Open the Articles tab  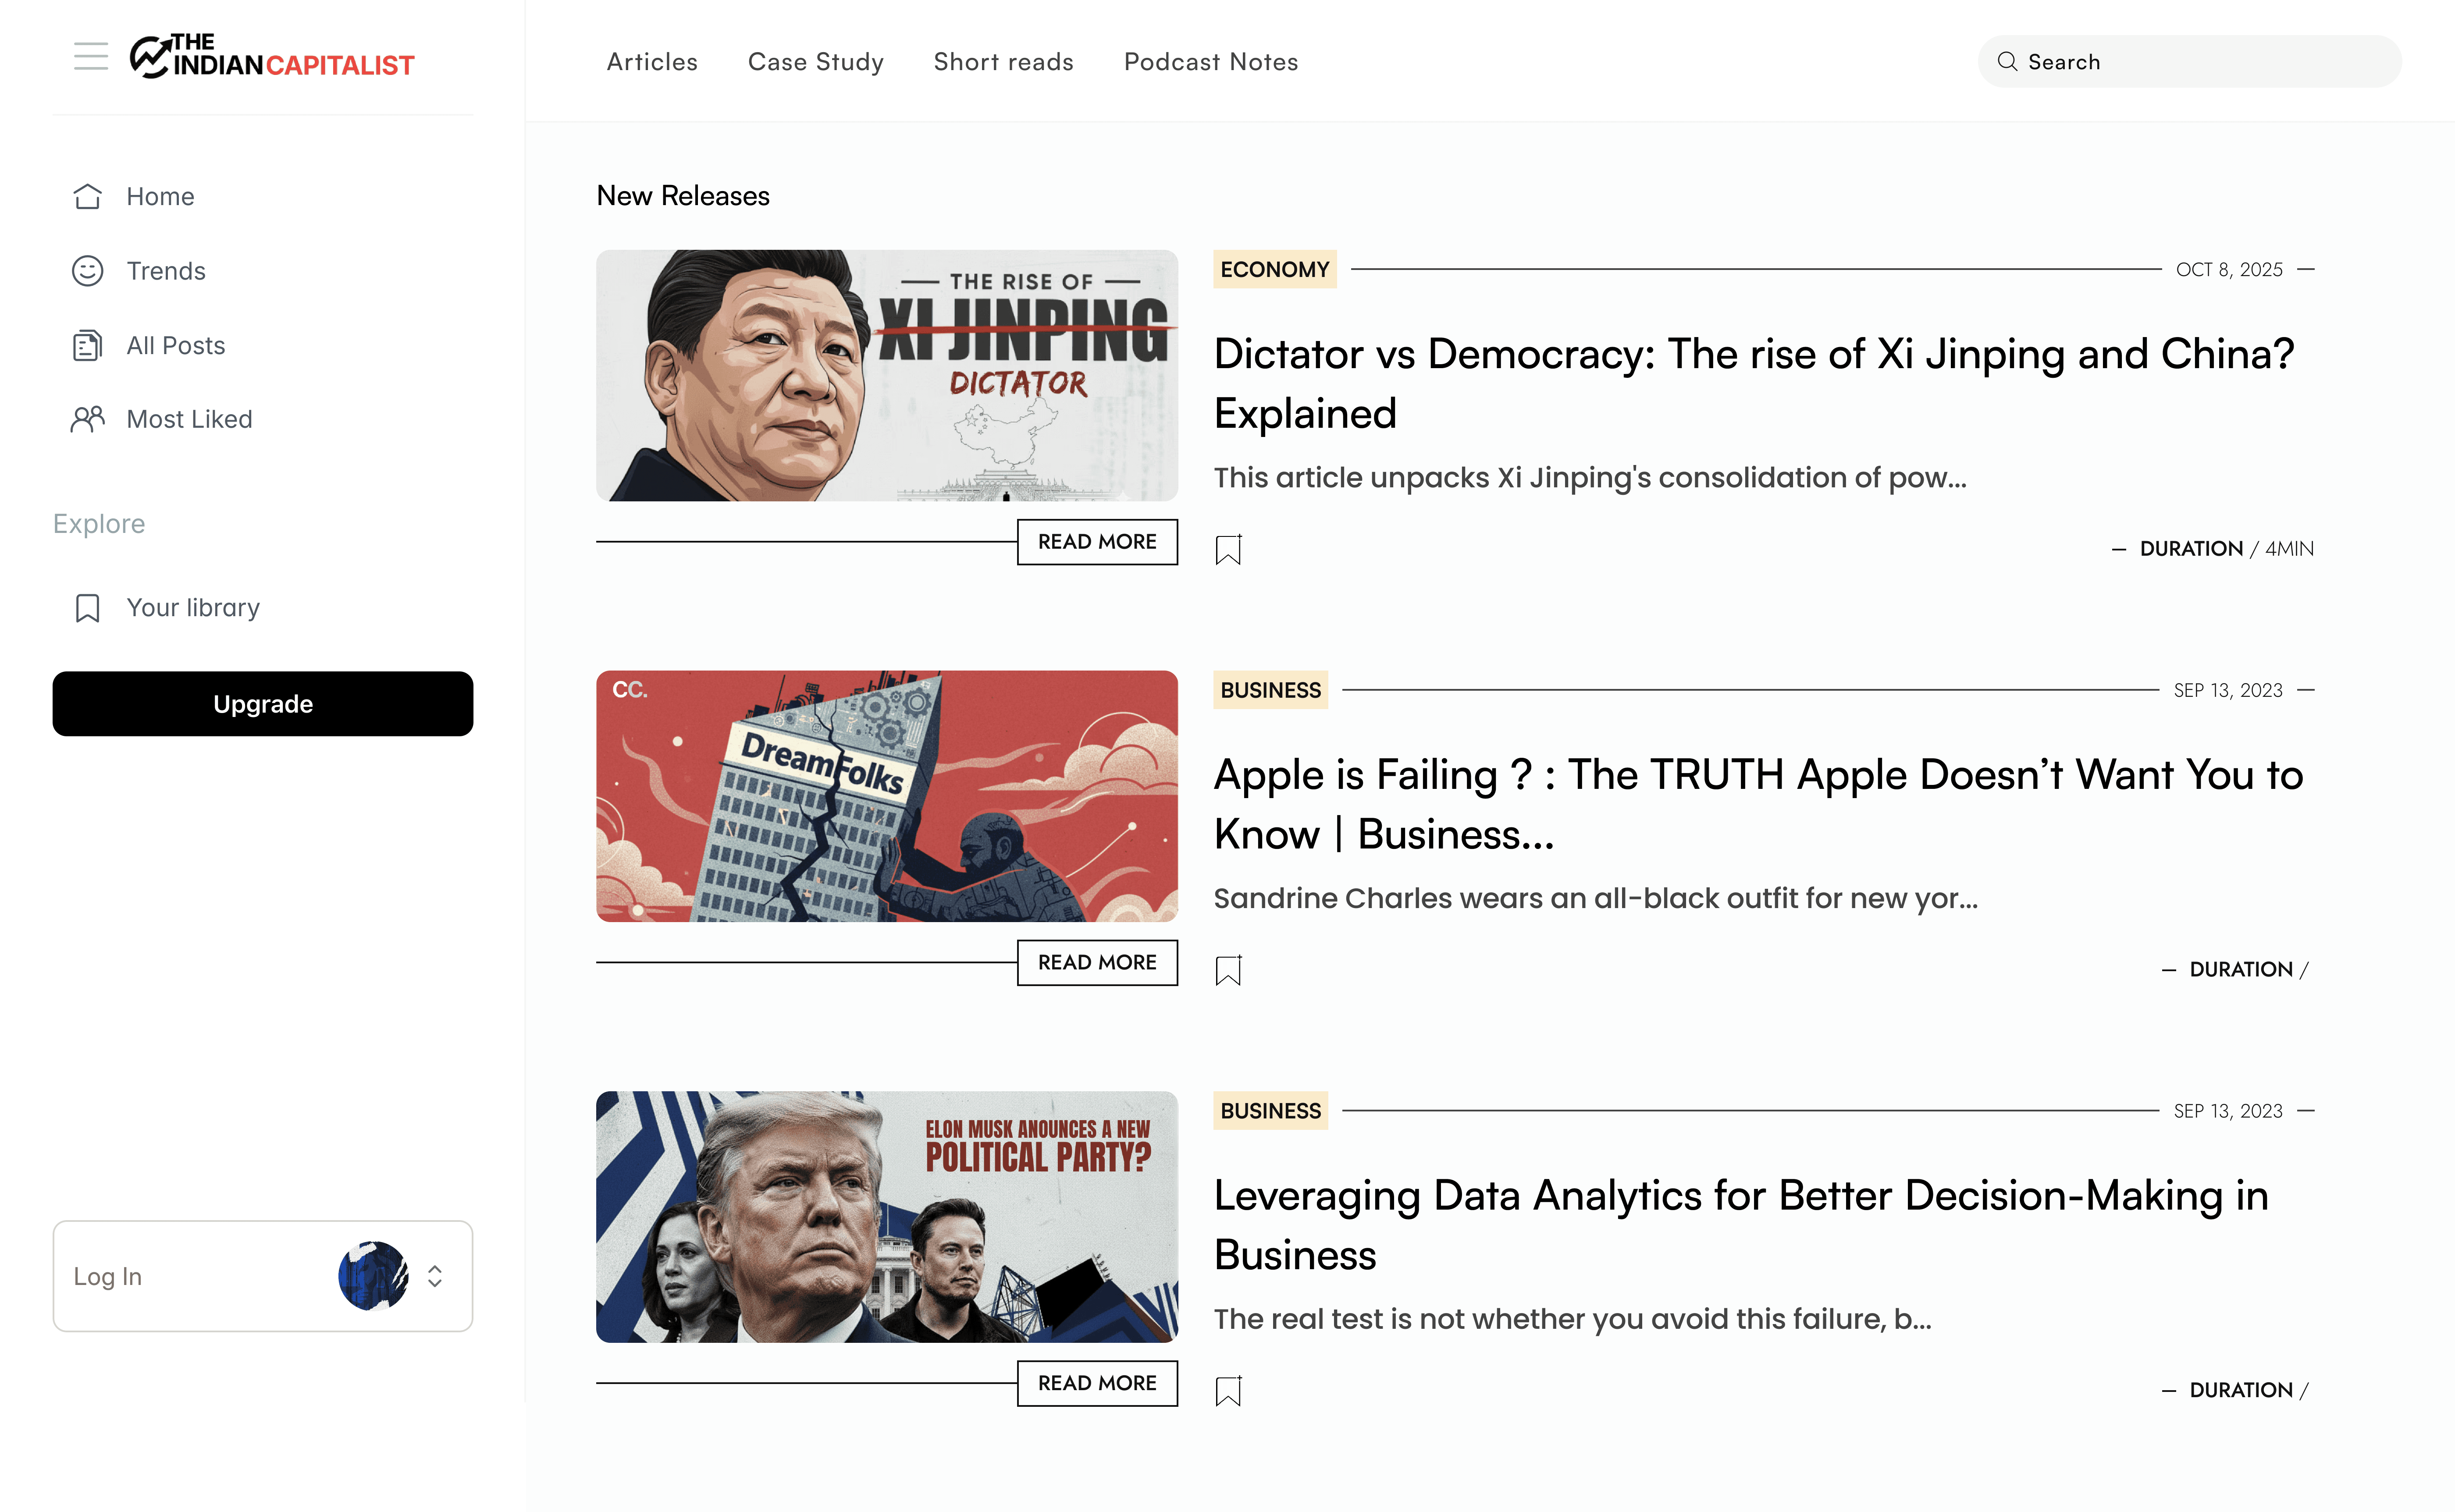[x=652, y=62]
